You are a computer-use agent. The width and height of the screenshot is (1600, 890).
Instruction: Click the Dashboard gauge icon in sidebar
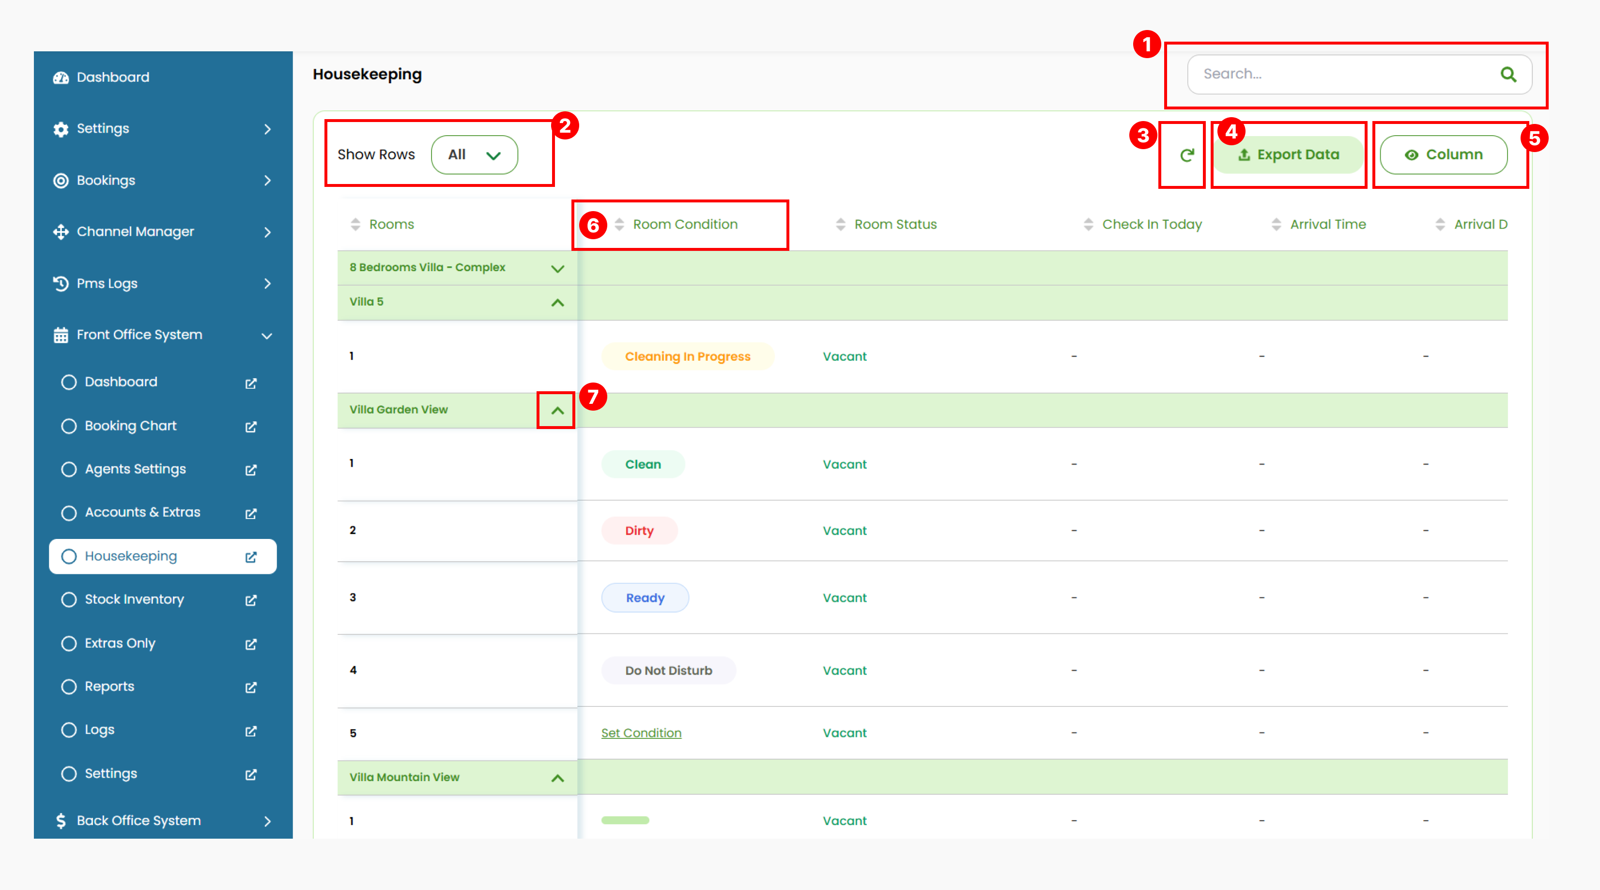pyautogui.click(x=61, y=77)
